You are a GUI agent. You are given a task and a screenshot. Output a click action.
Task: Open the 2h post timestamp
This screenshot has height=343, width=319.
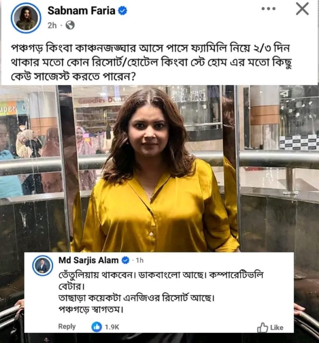point(52,26)
